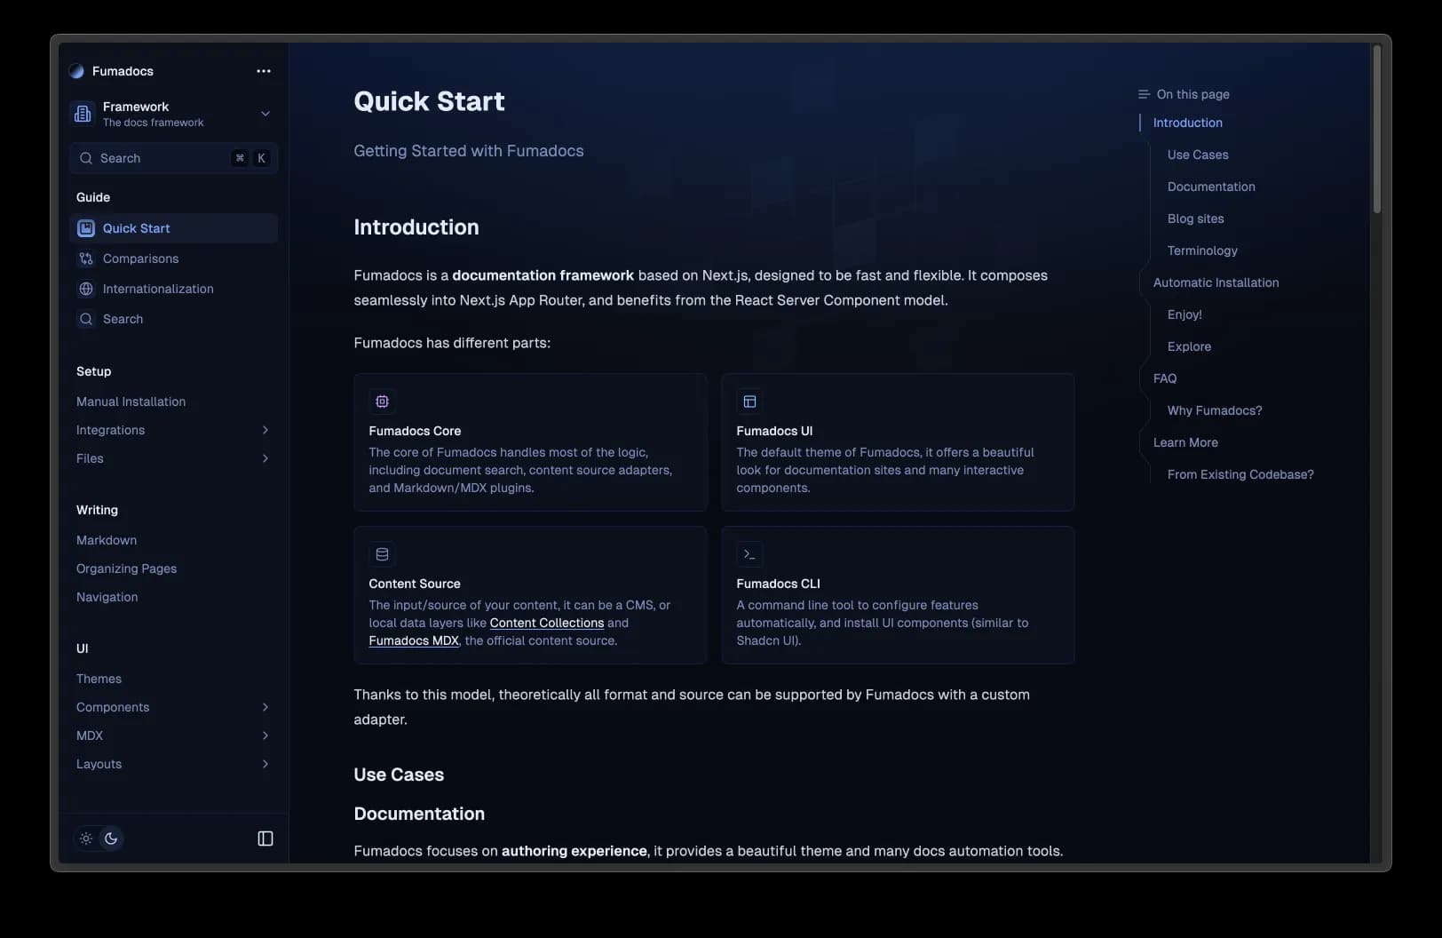The height and width of the screenshot is (938, 1442).
Task: Jump to Automatic Installation in table of contents
Action: point(1216,282)
